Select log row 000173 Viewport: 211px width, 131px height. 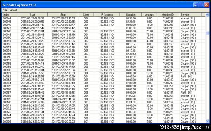[104, 112]
